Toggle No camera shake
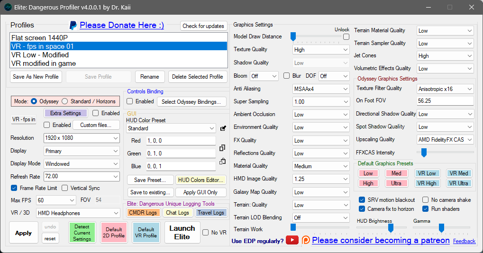 click(425, 200)
